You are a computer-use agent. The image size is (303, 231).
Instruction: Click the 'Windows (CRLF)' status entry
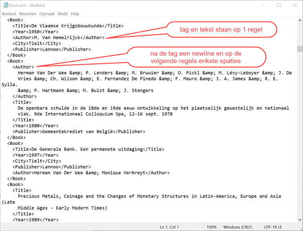tap(238, 227)
